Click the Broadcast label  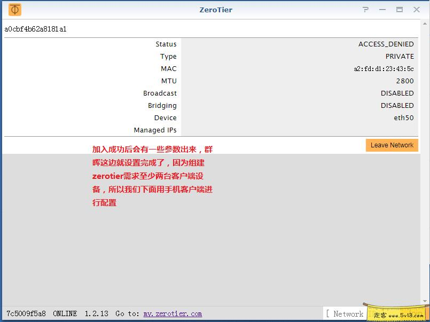pyautogui.click(x=160, y=93)
